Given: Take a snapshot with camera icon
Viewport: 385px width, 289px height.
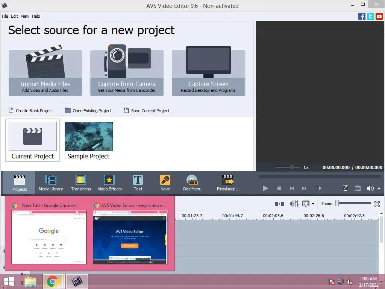Looking at the screenshot, I should pos(358,188).
